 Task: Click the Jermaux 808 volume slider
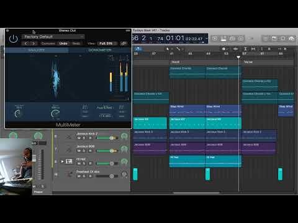click(x=107, y=151)
